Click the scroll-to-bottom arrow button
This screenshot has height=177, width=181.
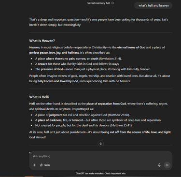101,143
